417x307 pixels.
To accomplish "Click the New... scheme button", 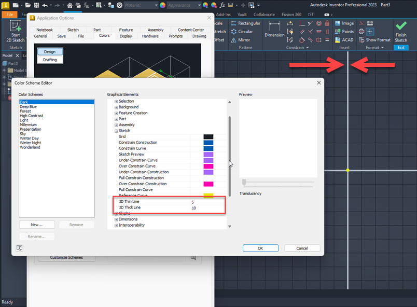I will coord(37,225).
